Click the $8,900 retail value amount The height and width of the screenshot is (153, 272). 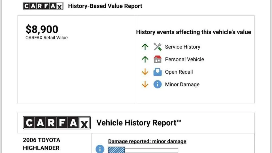(42, 29)
